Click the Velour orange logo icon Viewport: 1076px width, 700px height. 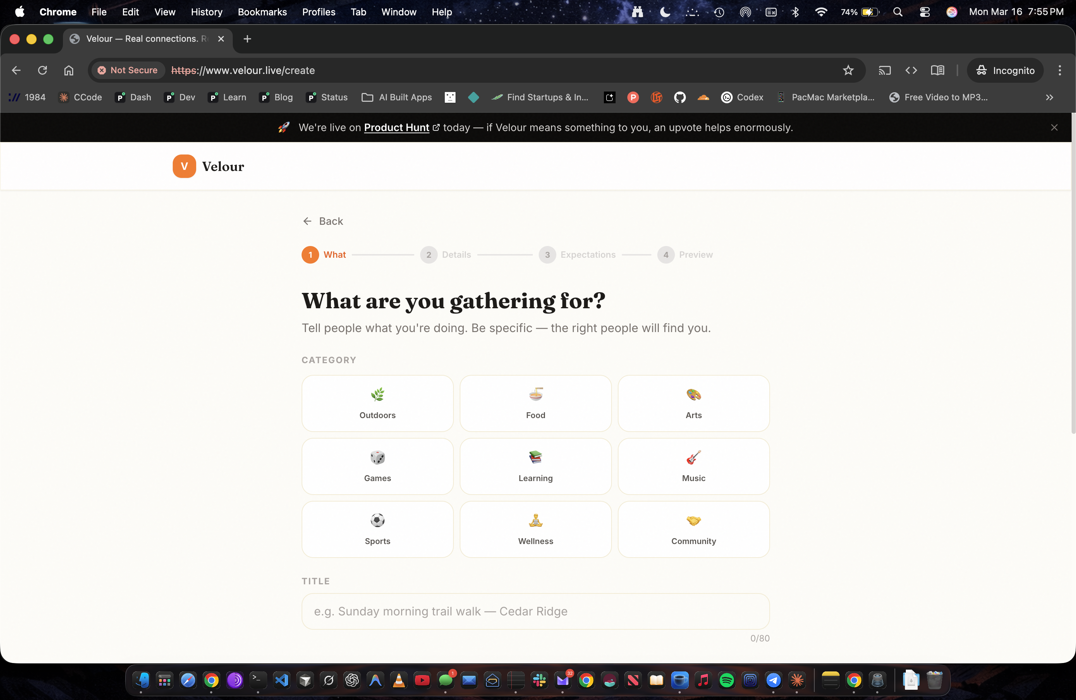184,167
